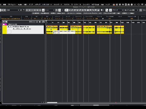Open the プロジェクト menu
The width and height of the screenshot is (146, 109).
[12, 5]
